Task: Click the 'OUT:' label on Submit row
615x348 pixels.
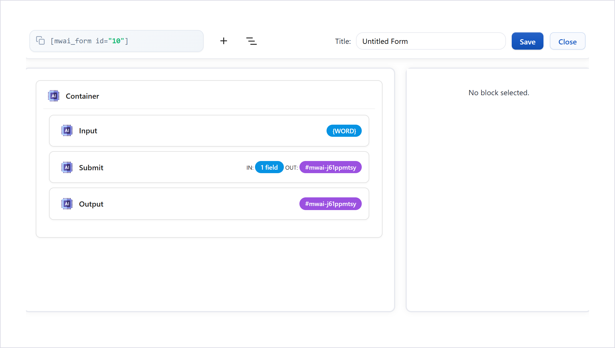Action: [x=292, y=168]
